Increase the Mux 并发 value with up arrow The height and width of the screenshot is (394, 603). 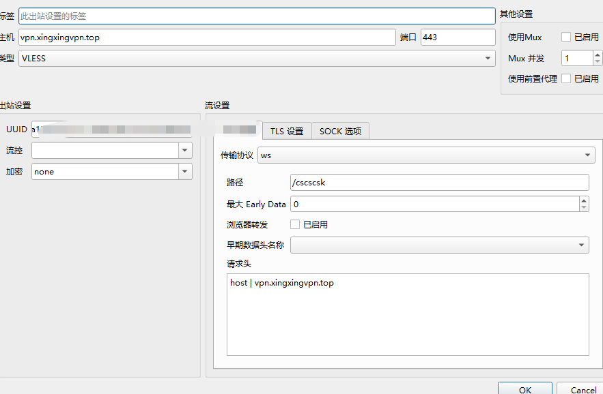pos(597,55)
